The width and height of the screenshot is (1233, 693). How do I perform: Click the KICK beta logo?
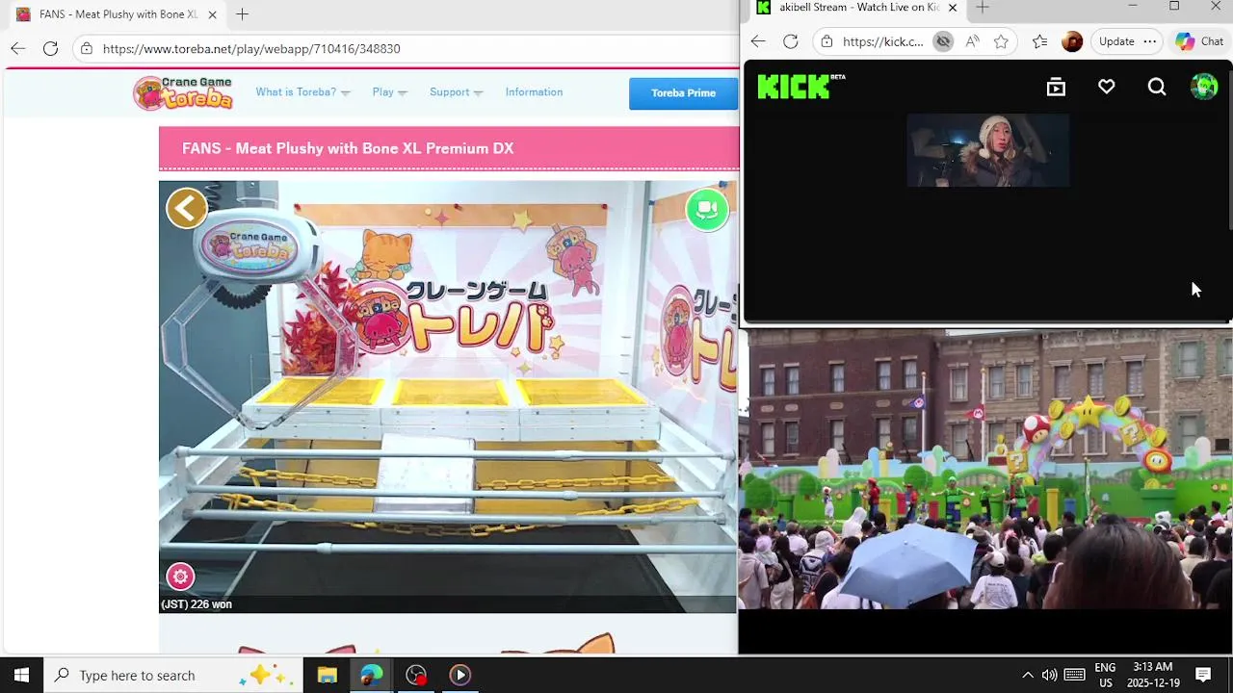[800, 87]
